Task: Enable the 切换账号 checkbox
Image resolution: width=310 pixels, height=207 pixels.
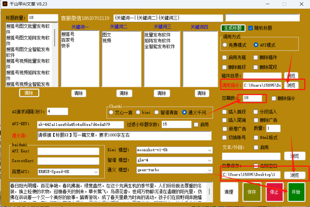Action: pos(224,137)
